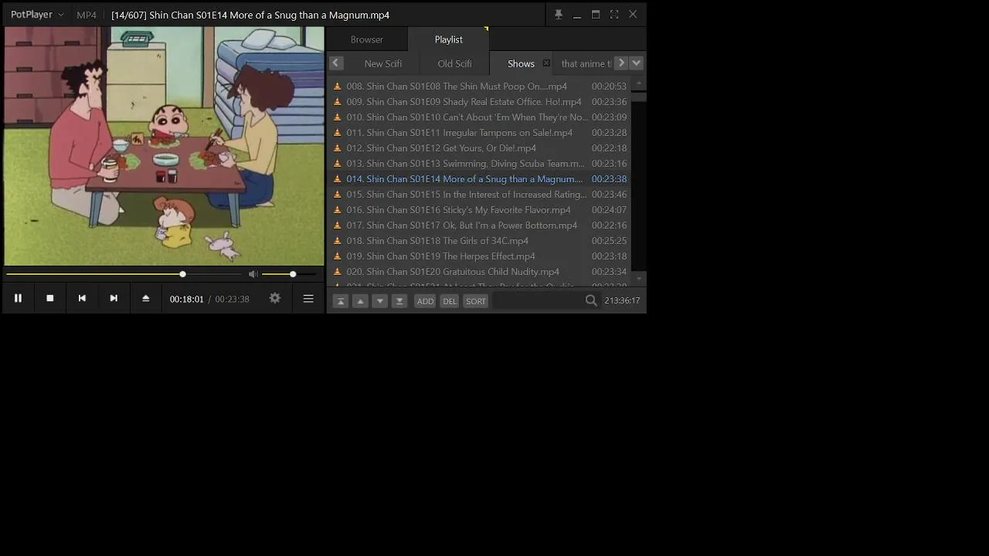The height and width of the screenshot is (556, 989).
Task: Open file with the eject icon
Action: (145, 298)
